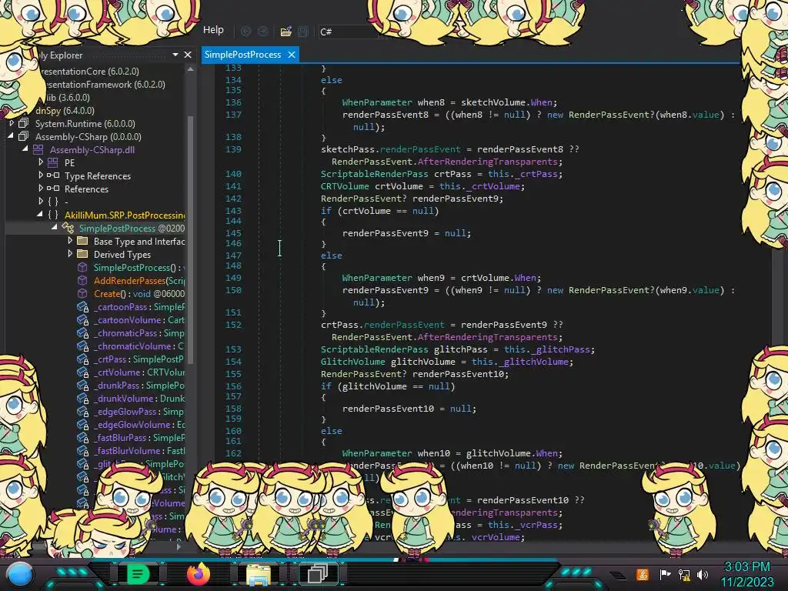The width and height of the screenshot is (788, 591).
Task: Click the PE node icon
Action: [53, 162]
